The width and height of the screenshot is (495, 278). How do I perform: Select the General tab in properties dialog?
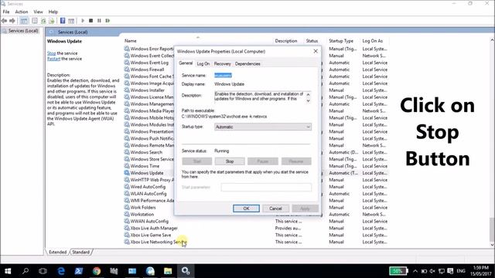(x=186, y=63)
